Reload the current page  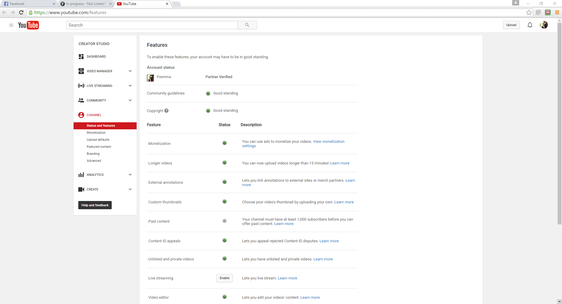pyautogui.click(x=21, y=12)
